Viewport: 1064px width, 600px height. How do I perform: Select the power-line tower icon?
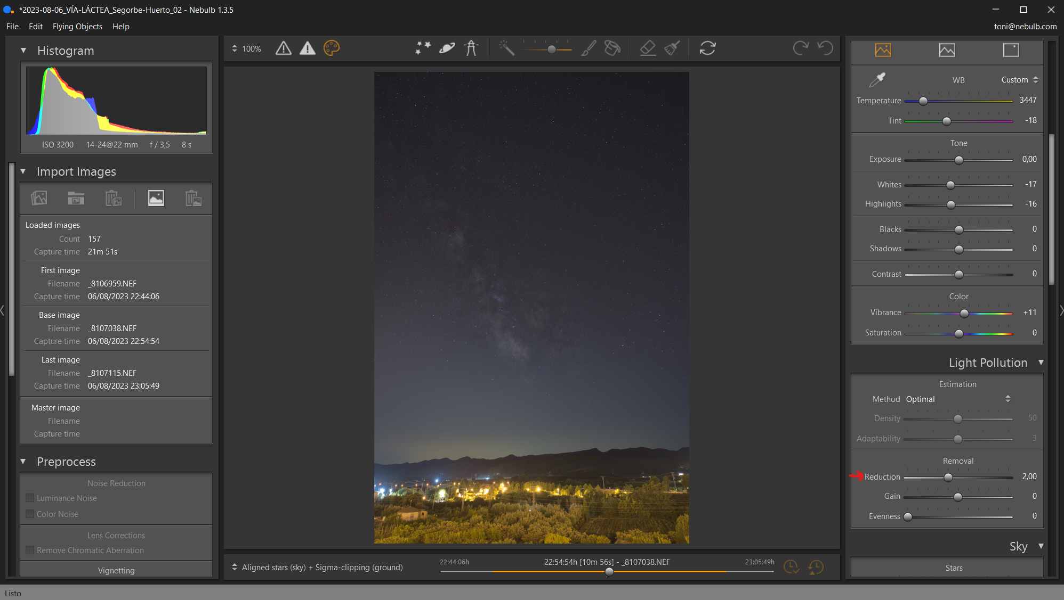pyautogui.click(x=471, y=48)
